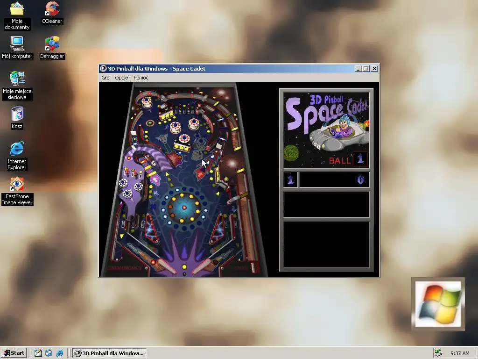Click the player number 1 display
The image size is (478, 359).
[290, 179]
